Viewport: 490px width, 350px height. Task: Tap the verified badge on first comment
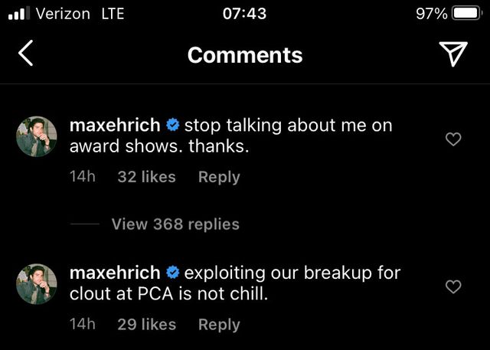click(x=172, y=125)
